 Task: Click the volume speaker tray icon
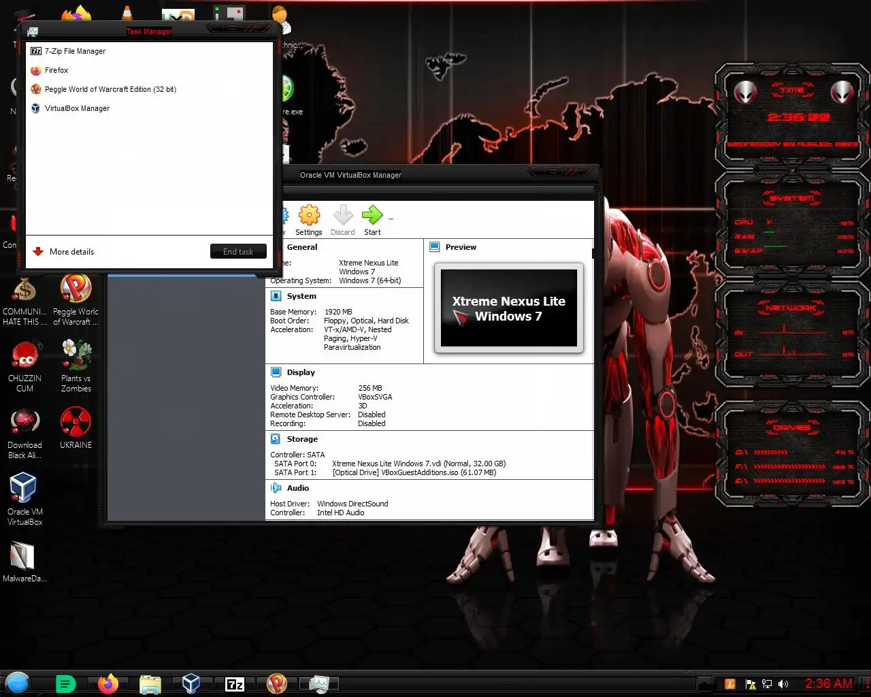pyautogui.click(x=783, y=684)
